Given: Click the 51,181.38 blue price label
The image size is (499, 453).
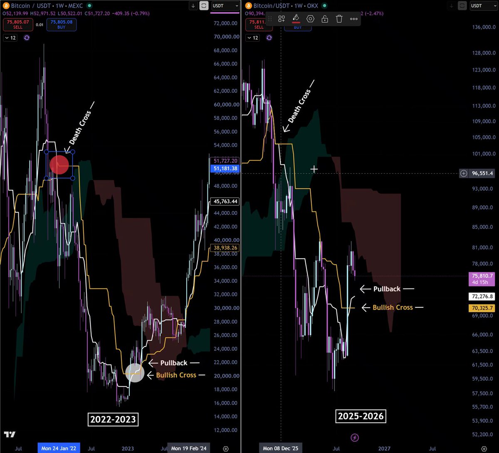Looking at the screenshot, I should pos(226,169).
